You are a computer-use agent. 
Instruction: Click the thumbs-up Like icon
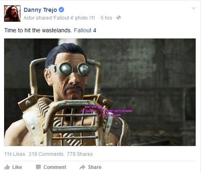click(7, 167)
